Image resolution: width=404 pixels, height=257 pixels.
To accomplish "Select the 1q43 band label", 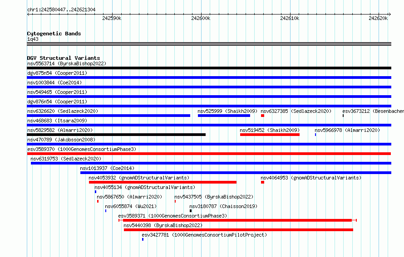I will [x=33, y=39].
